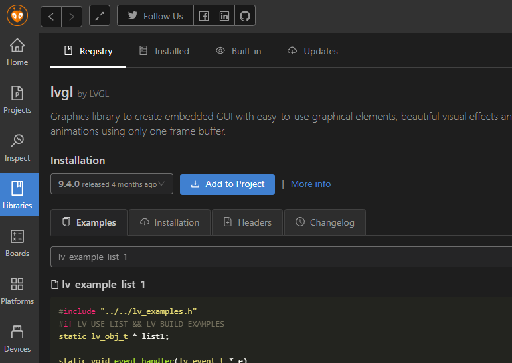Click the expand fullscreen arrows button
512x363 pixels.
100,15
